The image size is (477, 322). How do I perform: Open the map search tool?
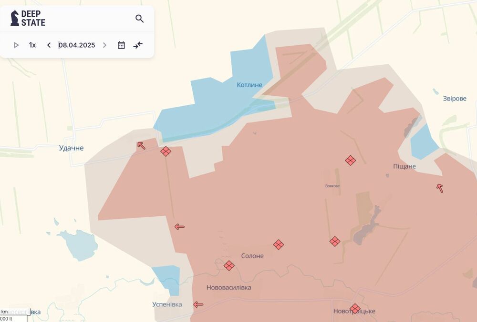[139, 19]
